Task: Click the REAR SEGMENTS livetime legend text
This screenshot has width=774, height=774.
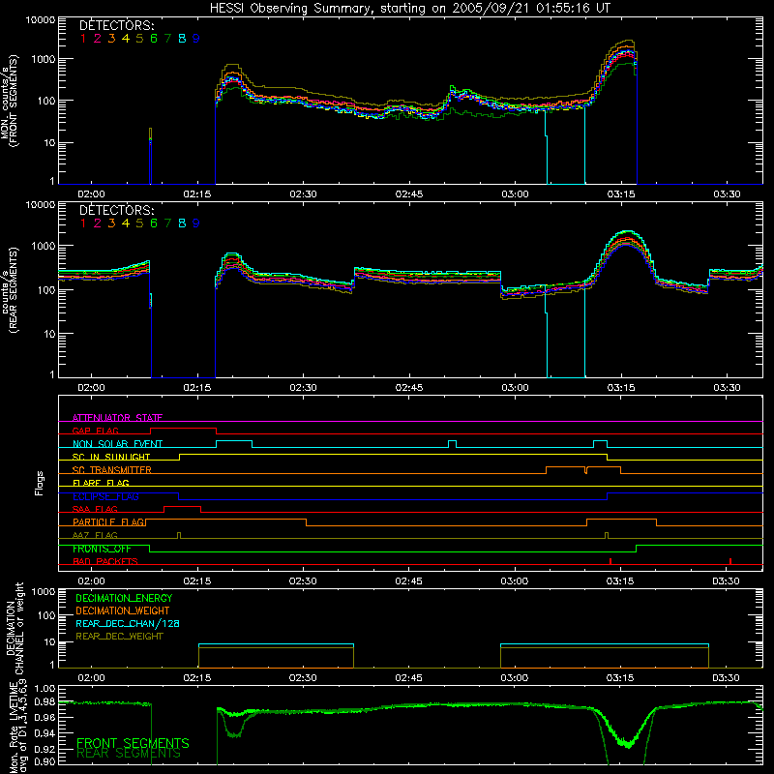Action: pos(129,754)
